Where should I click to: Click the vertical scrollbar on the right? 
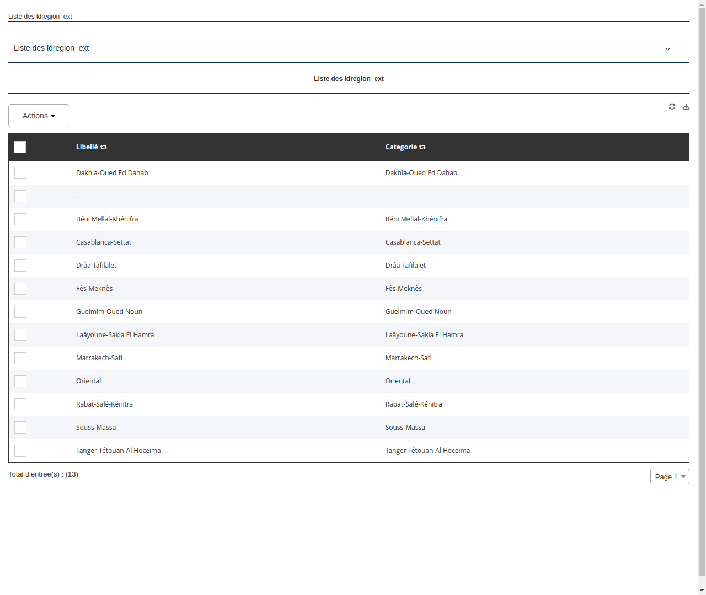[x=702, y=297]
